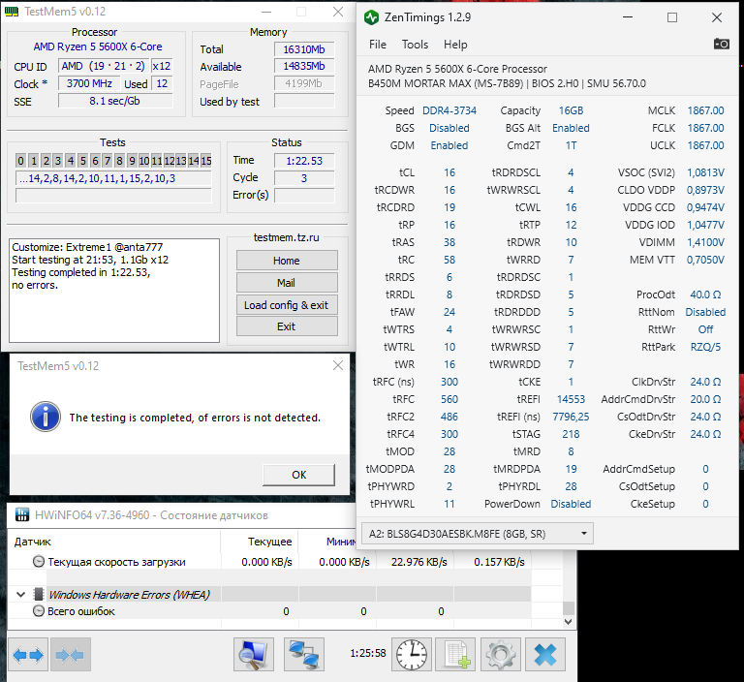Click the 'Текущее' column header
Image resolution: width=744 pixels, height=682 pixels.
(x=260, y=542)
